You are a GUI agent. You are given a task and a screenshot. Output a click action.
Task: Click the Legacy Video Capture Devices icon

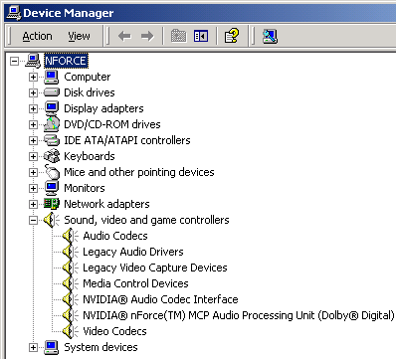click(x=71, y=268)
